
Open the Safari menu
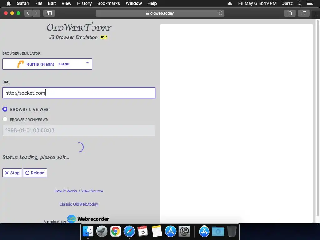click(x=23, y=3)
